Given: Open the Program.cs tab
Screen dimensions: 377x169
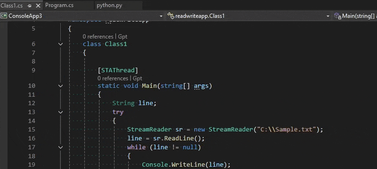Looking at the screenshot, I should tap(59, 5).
